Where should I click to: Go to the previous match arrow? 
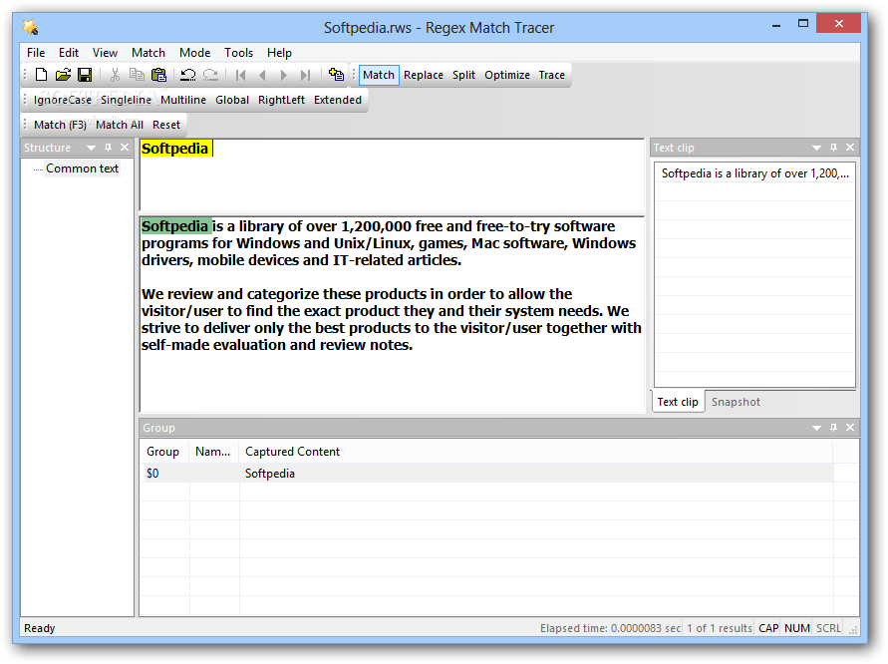coord(262,75)
